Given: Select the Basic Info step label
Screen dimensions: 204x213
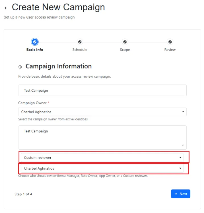Looking at the screenshot, I should (x=35, y=50).
